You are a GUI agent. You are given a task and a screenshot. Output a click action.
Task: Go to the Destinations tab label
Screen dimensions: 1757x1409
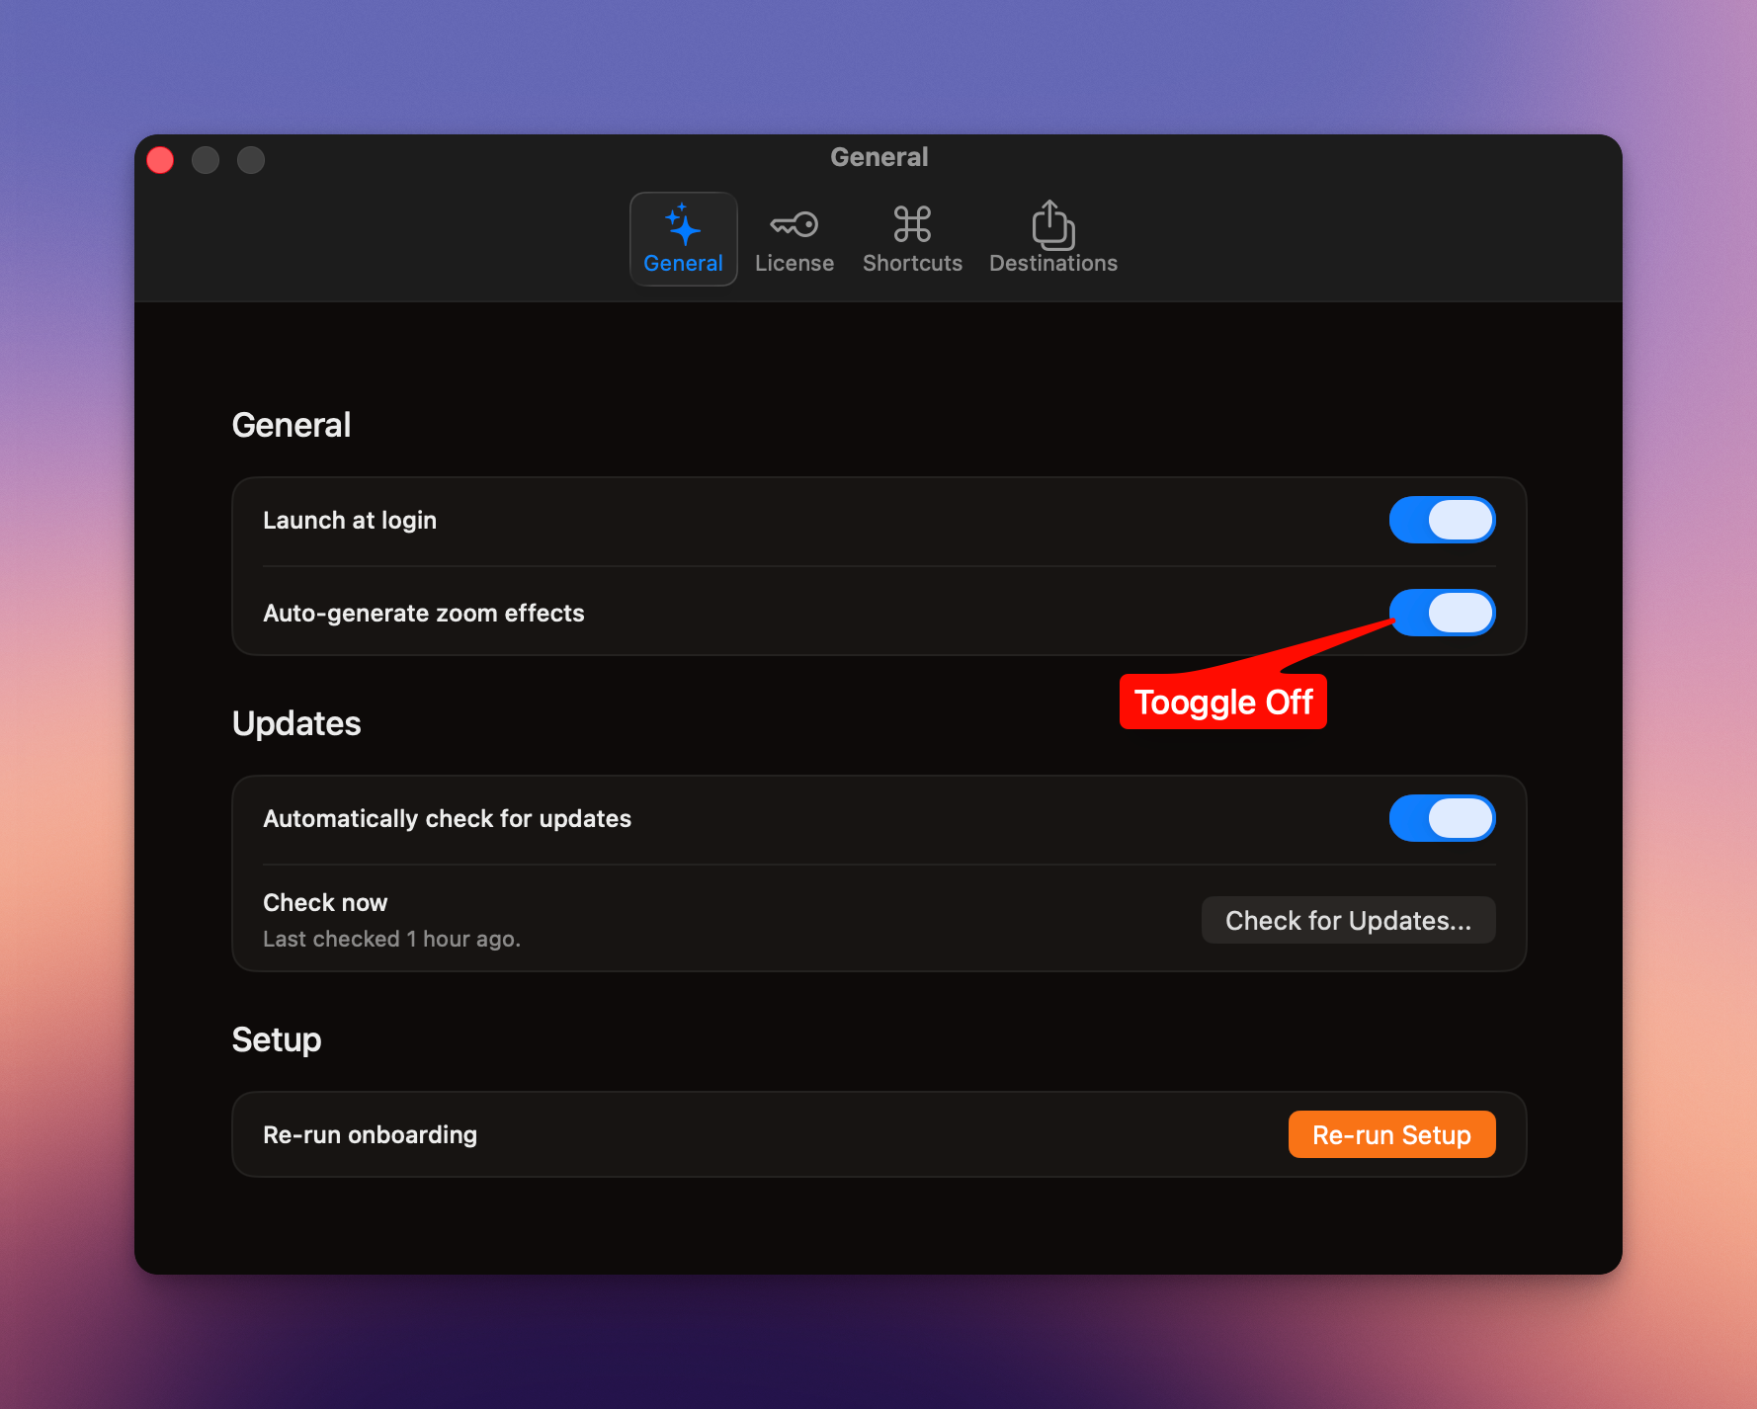point(1053,263)
